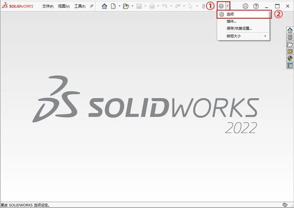Screen dimensions: 294x208
Task: Click the status bar icon at bottom right
Action: tap(285, 205)
